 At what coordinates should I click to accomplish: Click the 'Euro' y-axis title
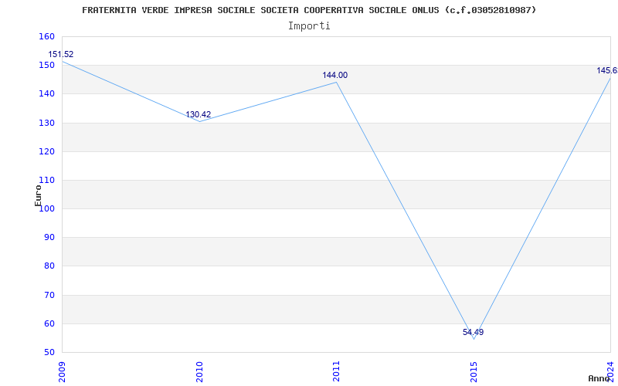(x=38, y=195)
